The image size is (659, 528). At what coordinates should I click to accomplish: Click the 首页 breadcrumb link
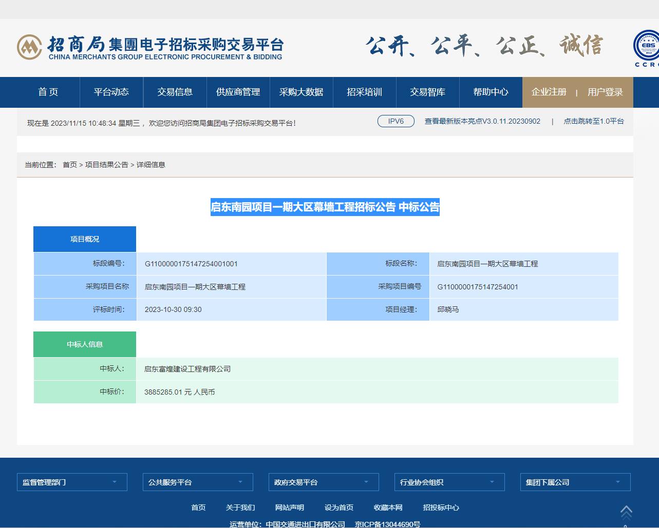coord(70,165)
